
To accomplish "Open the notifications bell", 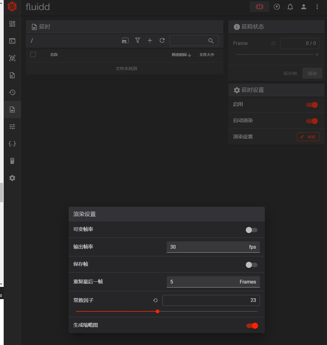I will coord(290,7).
